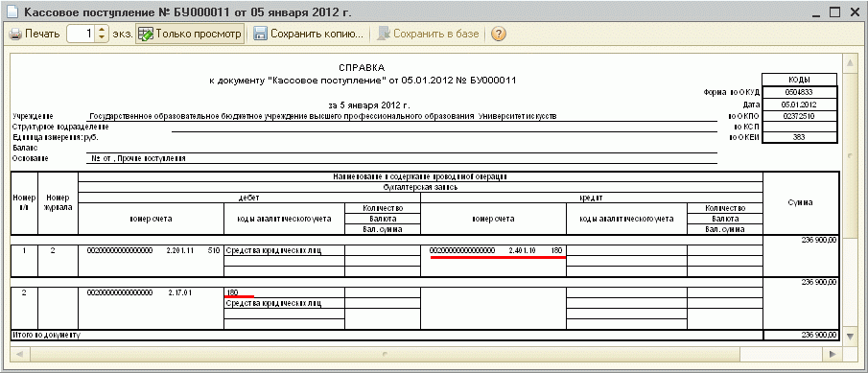Click the Сохранить в базе icon

[384, 34]
